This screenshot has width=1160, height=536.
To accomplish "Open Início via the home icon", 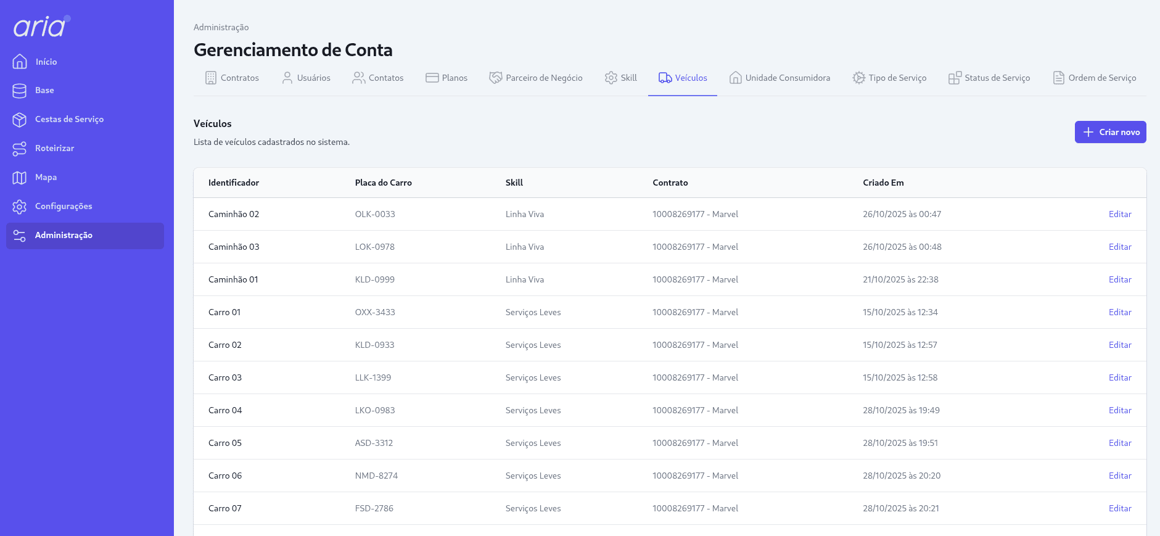I will (x=20, y=62).
